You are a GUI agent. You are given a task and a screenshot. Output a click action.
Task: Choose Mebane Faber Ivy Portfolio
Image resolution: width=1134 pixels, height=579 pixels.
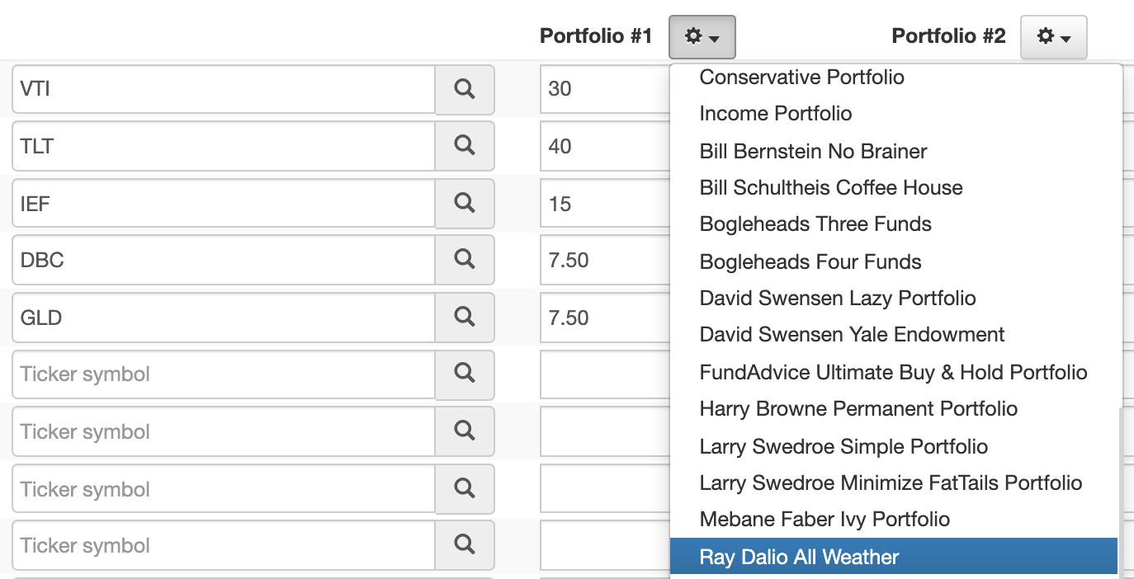(x=825, y=520)
